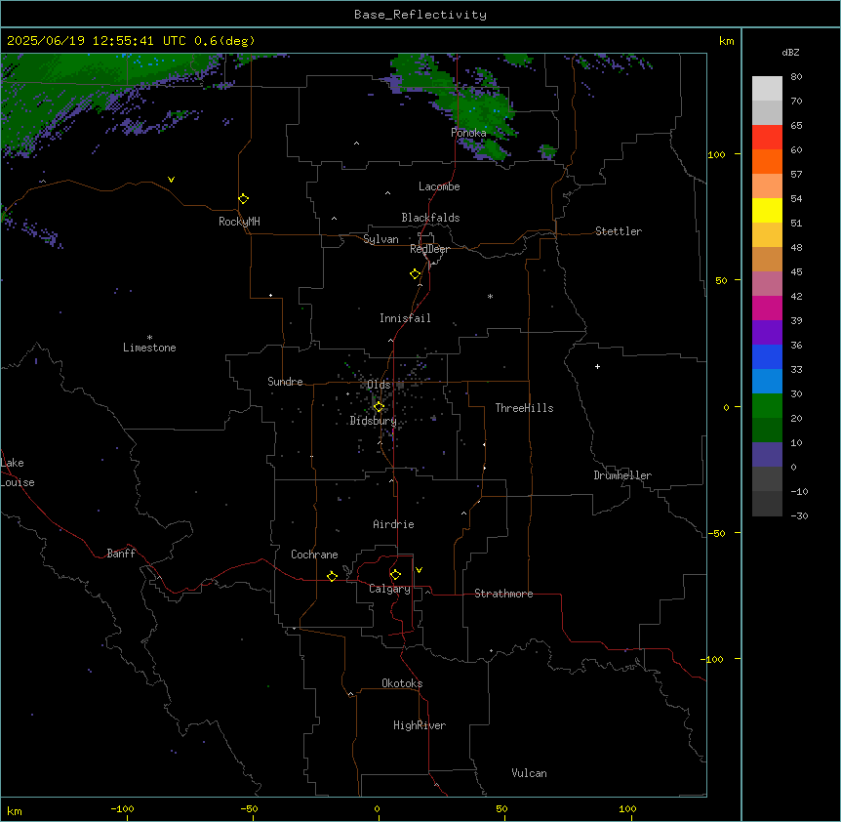The height and width of the screenshot is (822, 841).
Task: Click the white asterisk above the Limestone label
Action: pyautogui.click(x=149, y=337)
